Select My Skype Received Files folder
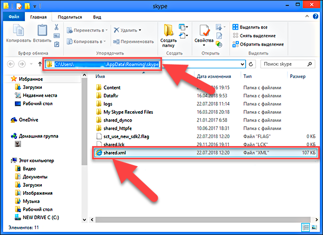 pos(124,112)
